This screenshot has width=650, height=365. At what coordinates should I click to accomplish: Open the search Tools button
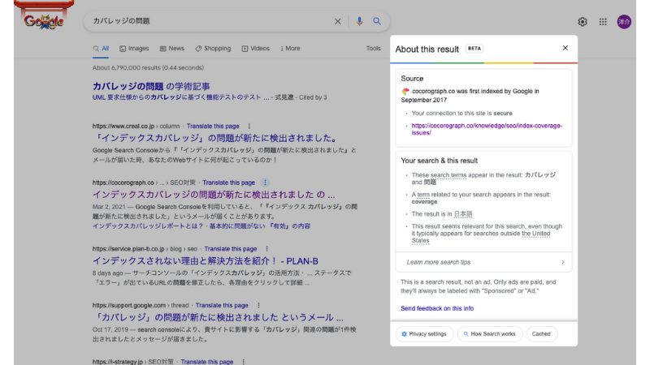click(x=373, y=49)
